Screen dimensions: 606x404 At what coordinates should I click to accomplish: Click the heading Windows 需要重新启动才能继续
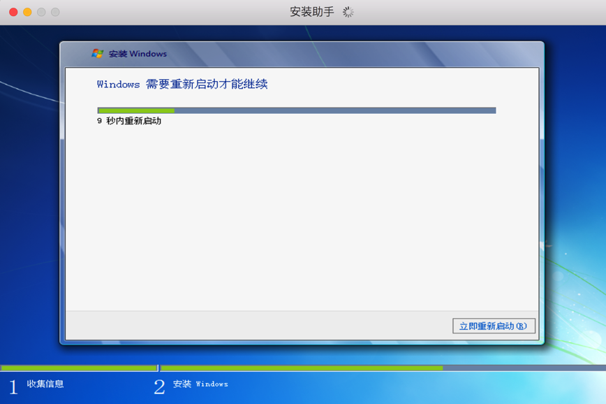[x=182, y=84]
